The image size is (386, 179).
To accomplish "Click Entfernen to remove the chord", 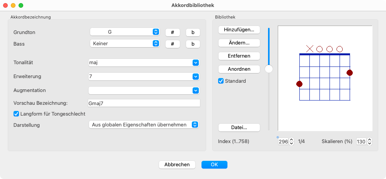I will coord(239,56).
